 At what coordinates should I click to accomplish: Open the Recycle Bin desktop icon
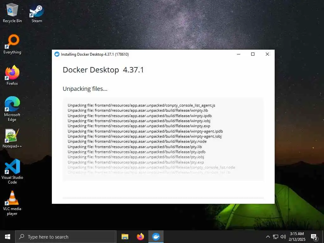point(12,13)
